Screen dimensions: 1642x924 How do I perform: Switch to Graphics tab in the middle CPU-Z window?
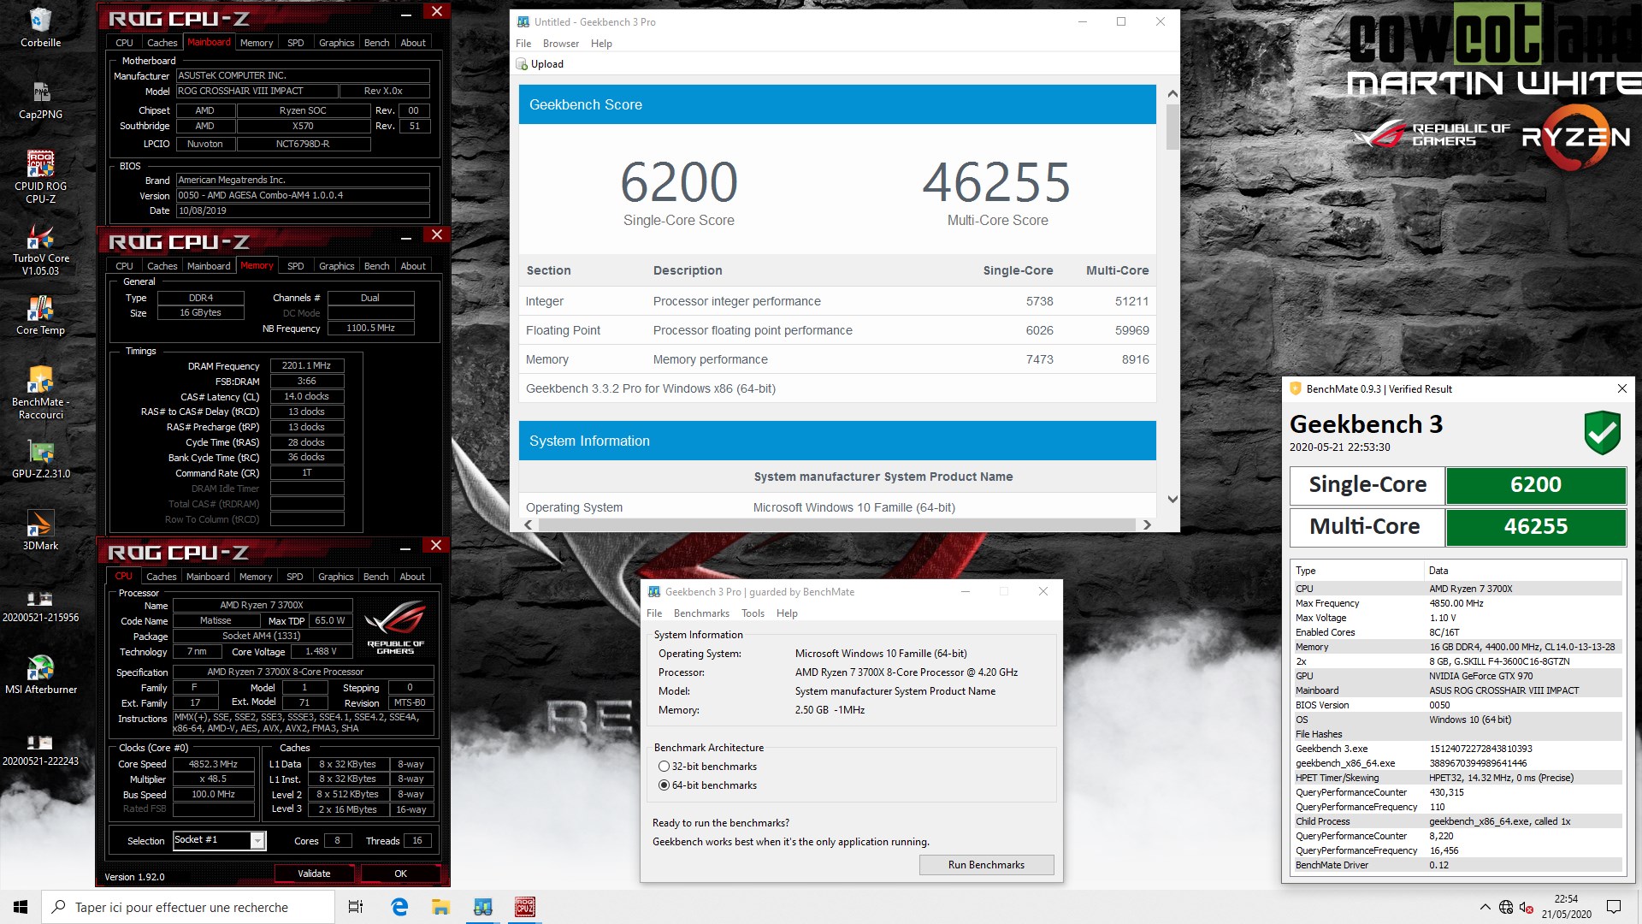point(336,266)
